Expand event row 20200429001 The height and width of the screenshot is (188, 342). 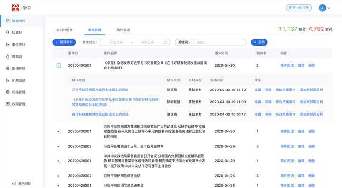[x=58, y=161]
